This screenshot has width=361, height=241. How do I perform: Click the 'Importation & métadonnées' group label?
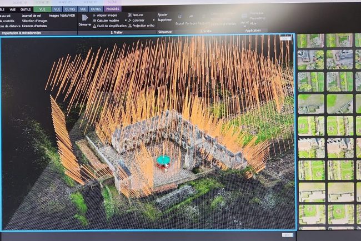pos(21,33)
